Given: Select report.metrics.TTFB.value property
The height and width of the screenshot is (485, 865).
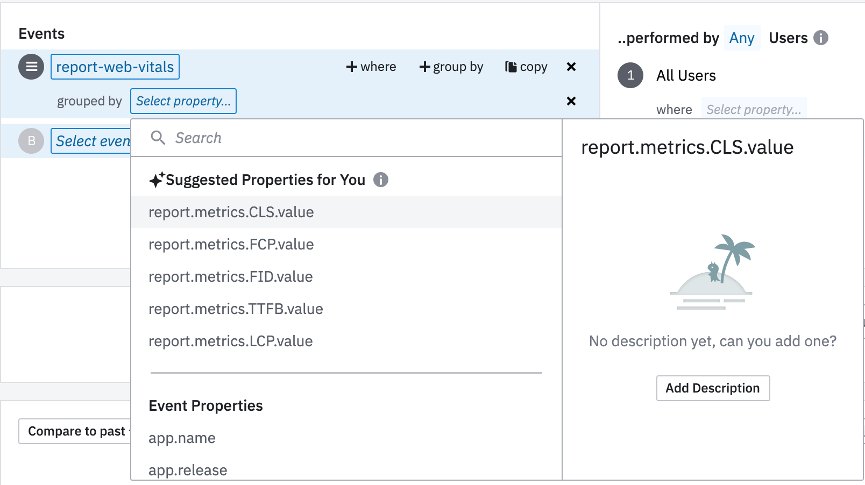Looking at the screenshot, I should tap(236, 309).
